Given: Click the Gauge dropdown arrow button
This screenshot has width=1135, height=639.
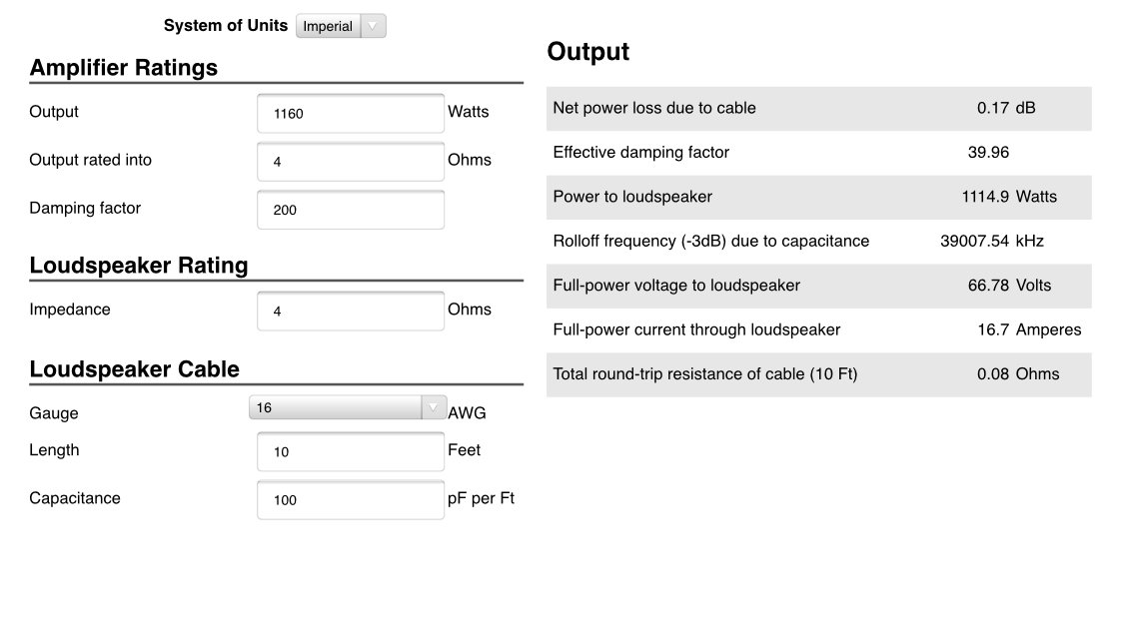Looking at the screenshot, I should [434, 407].
